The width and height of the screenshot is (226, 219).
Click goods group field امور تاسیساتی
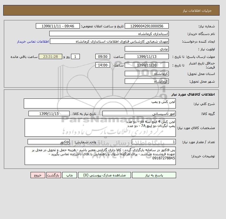[x=139, y=113]
